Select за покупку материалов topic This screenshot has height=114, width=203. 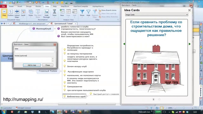click(80, 54)
